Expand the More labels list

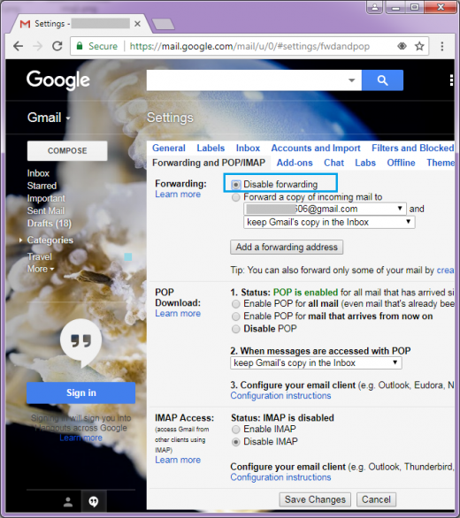(x=41, y=269)
